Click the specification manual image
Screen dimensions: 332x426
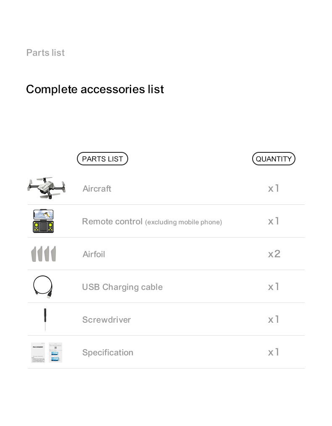tap(46, 353)
